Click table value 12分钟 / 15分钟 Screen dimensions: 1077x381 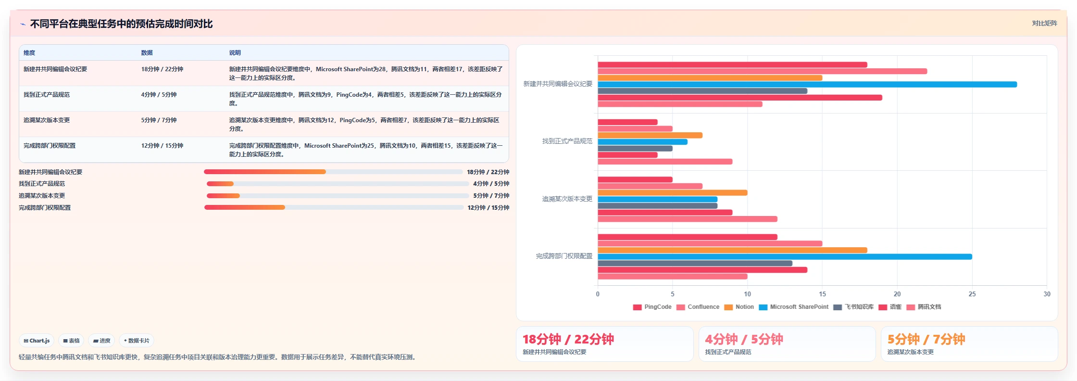(x=162, y=146)
